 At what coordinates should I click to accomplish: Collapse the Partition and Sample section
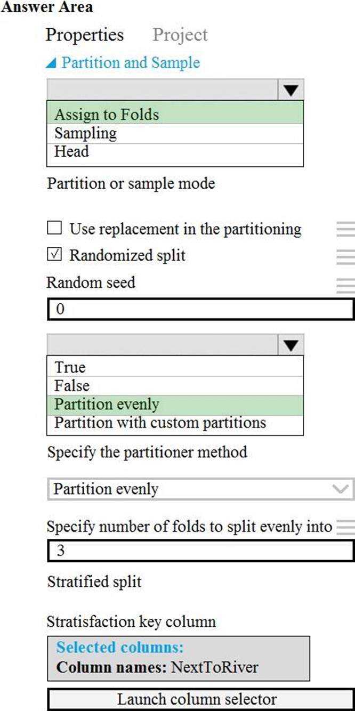tap(51, 63)
